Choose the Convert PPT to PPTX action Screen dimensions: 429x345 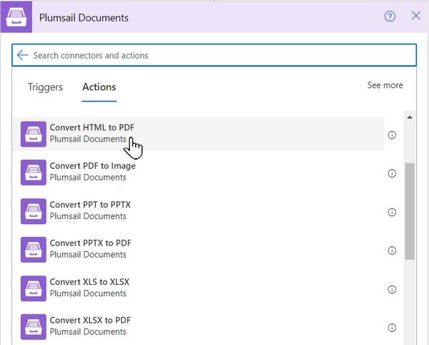pos(199,211)
